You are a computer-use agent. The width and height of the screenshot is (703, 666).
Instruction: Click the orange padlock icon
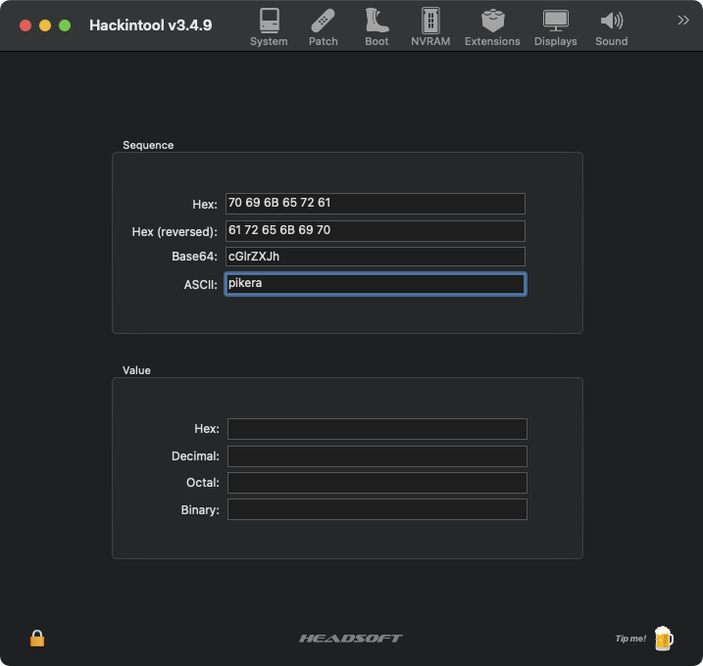pos(37,639)
